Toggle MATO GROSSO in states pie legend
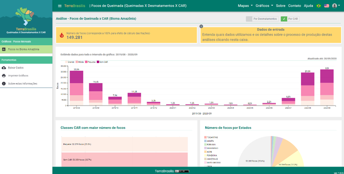 [x=212, y=163]
